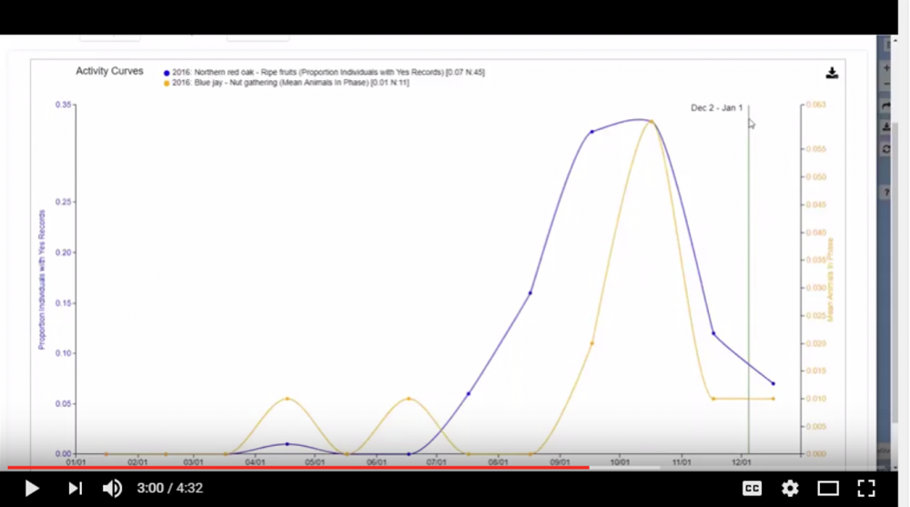Click the Northern red oak peak data point

coord(592,132)
